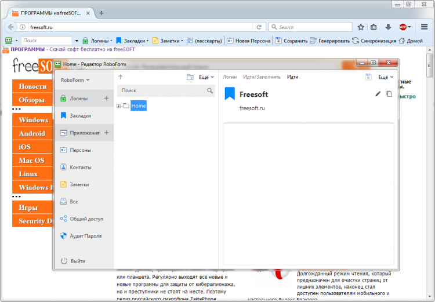This screenshot has height=302, width=435.
Task: Select Закладки in the editor sidebar
Action: pyautogui.click(x=84, y=116)
